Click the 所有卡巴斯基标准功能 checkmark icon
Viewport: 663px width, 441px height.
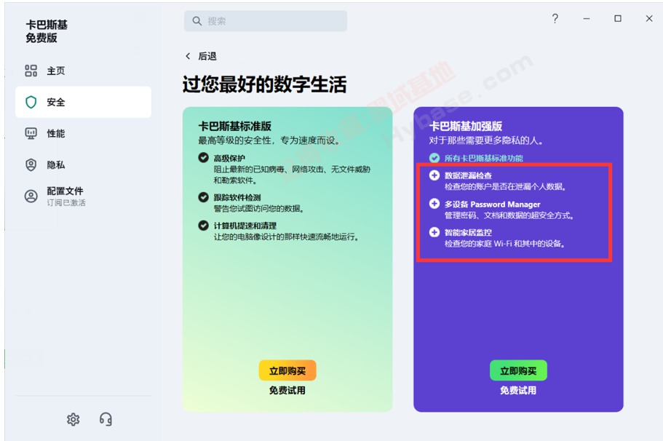434,158
